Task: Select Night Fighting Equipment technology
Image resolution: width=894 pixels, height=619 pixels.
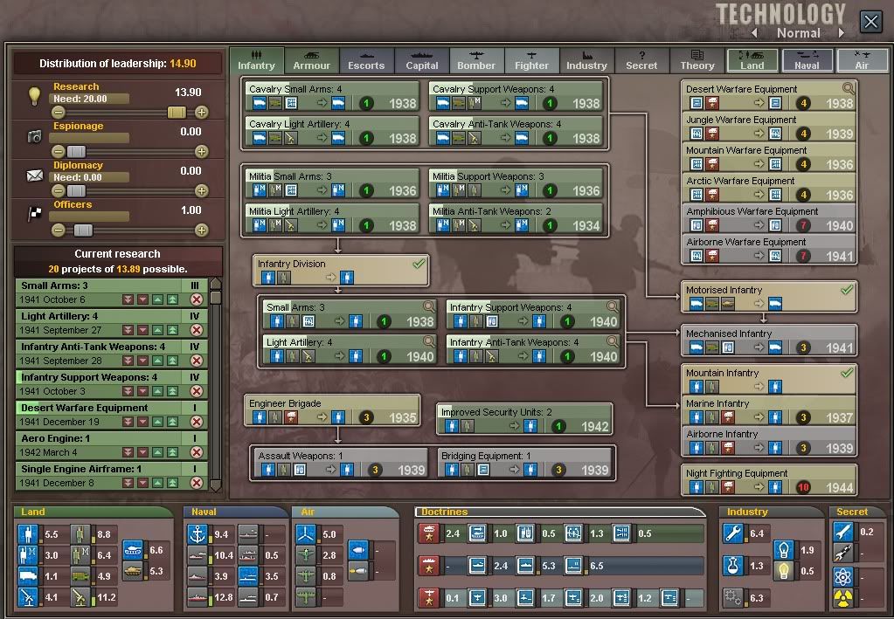Action: point(768,480)
